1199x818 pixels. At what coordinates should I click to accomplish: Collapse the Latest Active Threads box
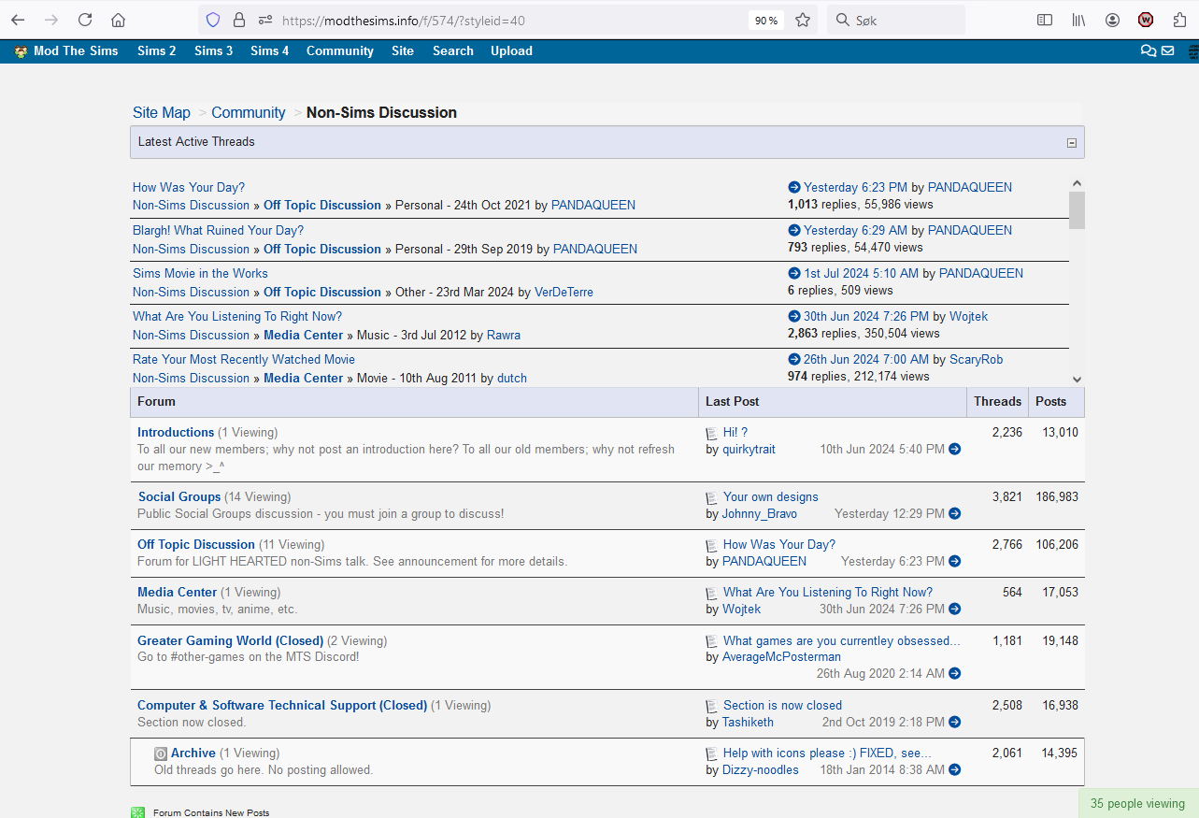[x=1070, y=141]
